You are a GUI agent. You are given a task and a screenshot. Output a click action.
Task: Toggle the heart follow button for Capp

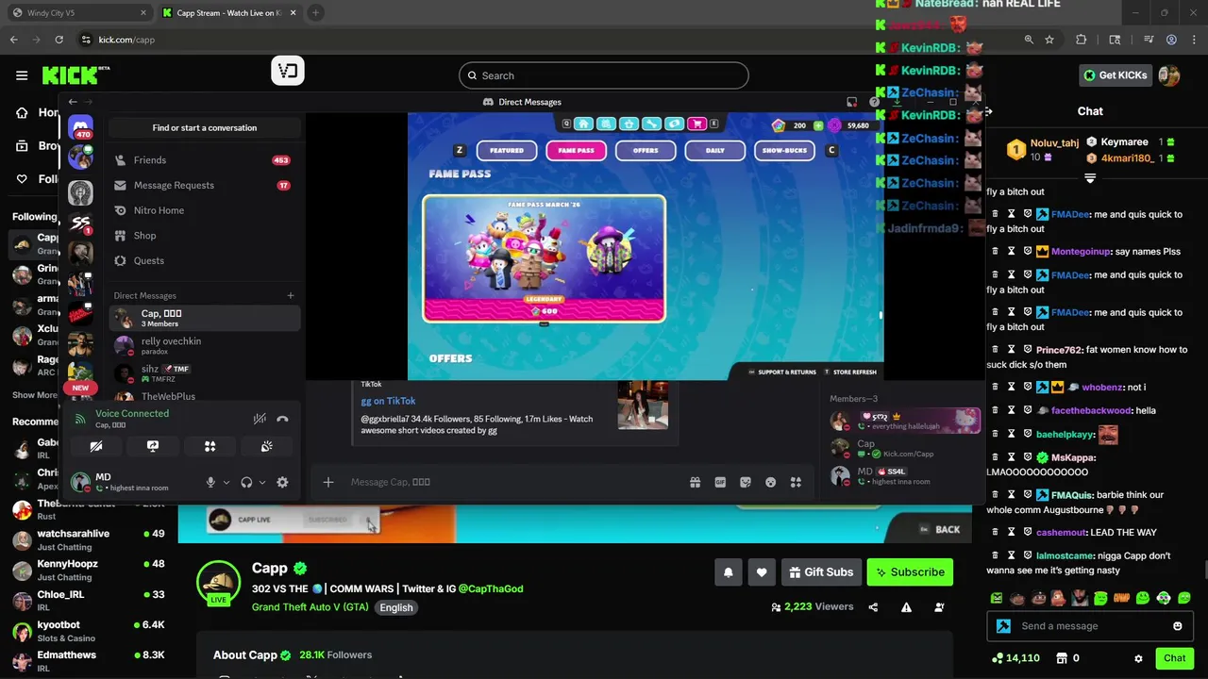click(x=762, y=571)
